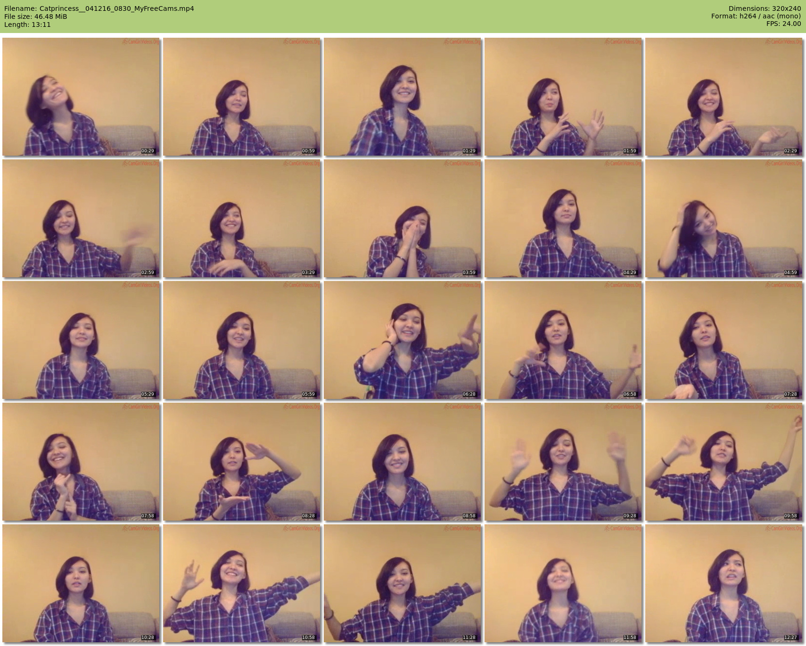The width and height of the screenshot is (806, 646).
Task: Open the thumbnail at 02:29
Action: [724, 97]
